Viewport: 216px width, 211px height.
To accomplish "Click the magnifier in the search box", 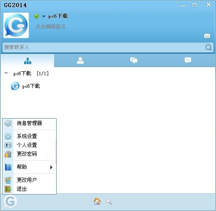I will point(208,47).
